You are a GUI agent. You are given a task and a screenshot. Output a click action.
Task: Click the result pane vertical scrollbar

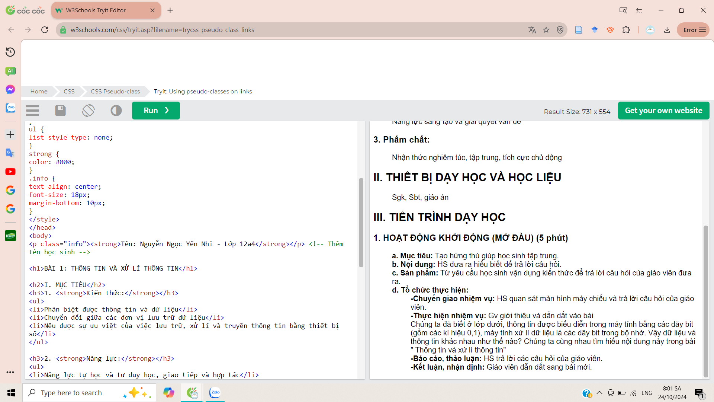tap(705, 301)
